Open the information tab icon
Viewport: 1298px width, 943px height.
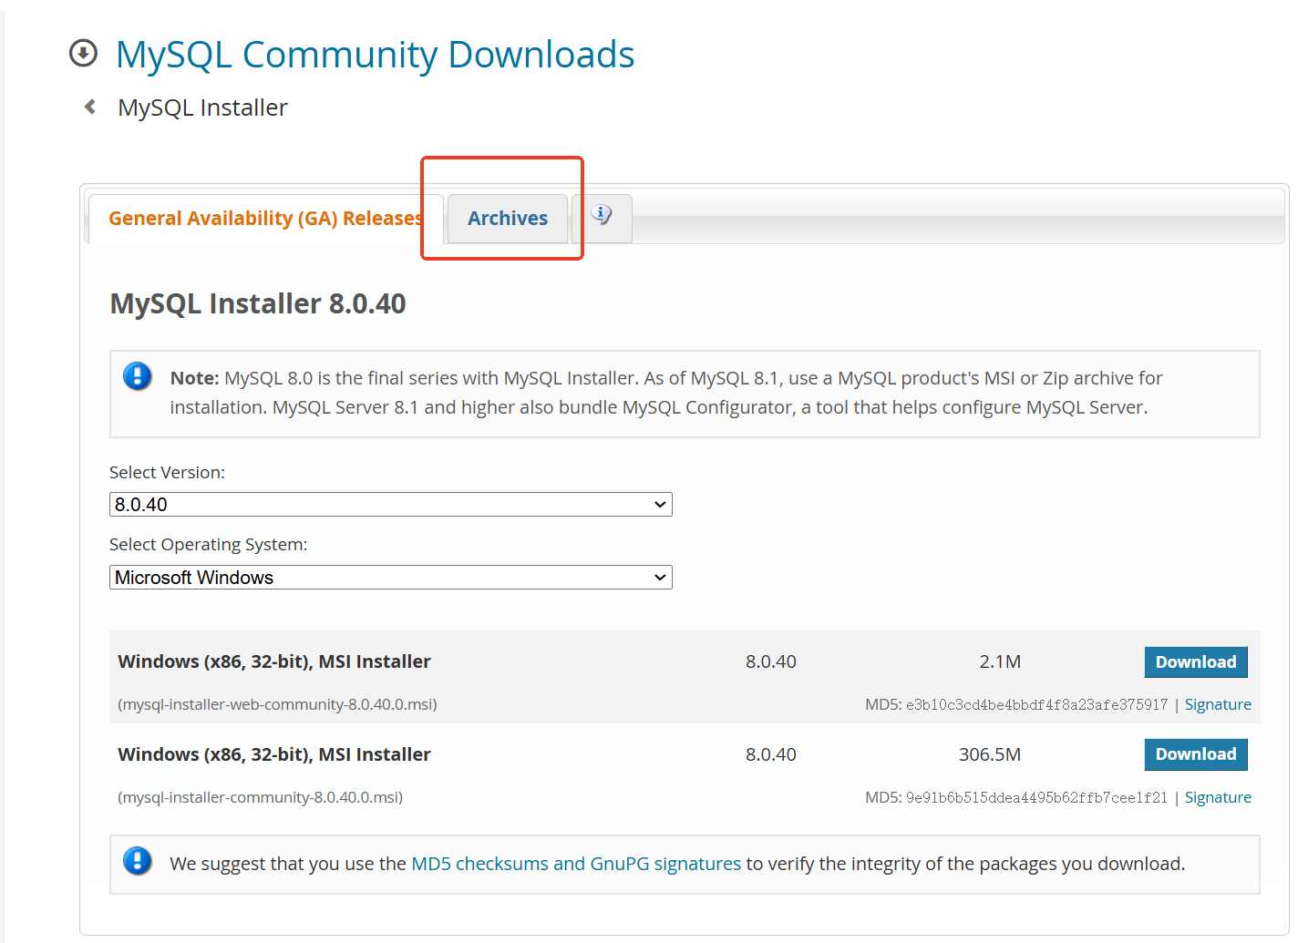coord(602,215)
